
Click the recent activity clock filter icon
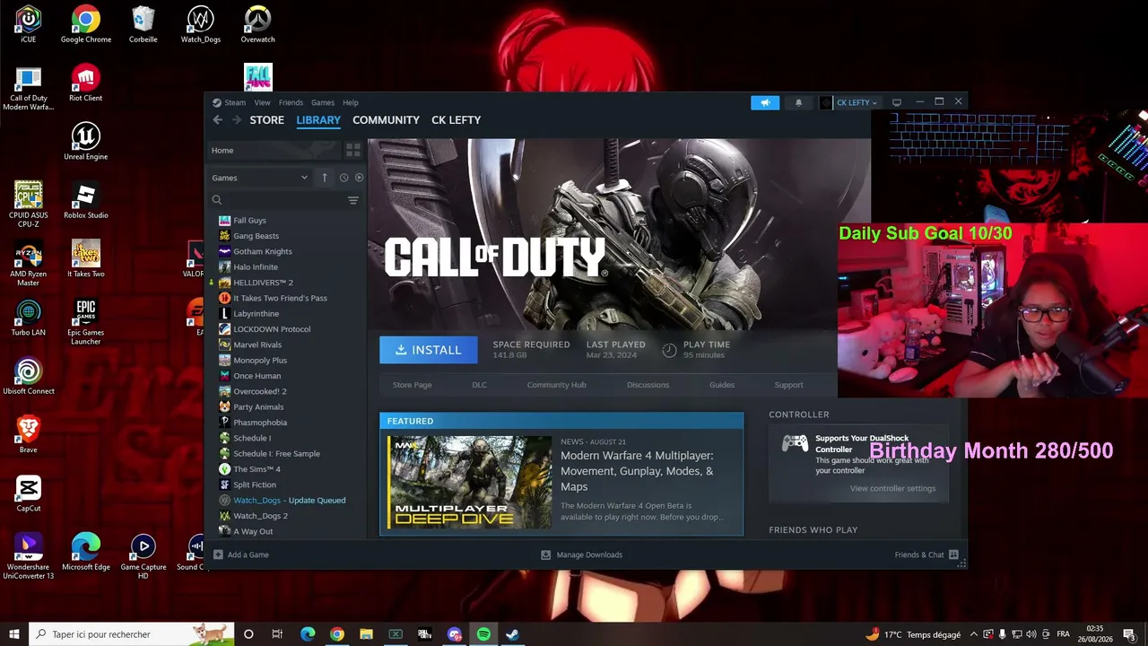click(344, 178)
